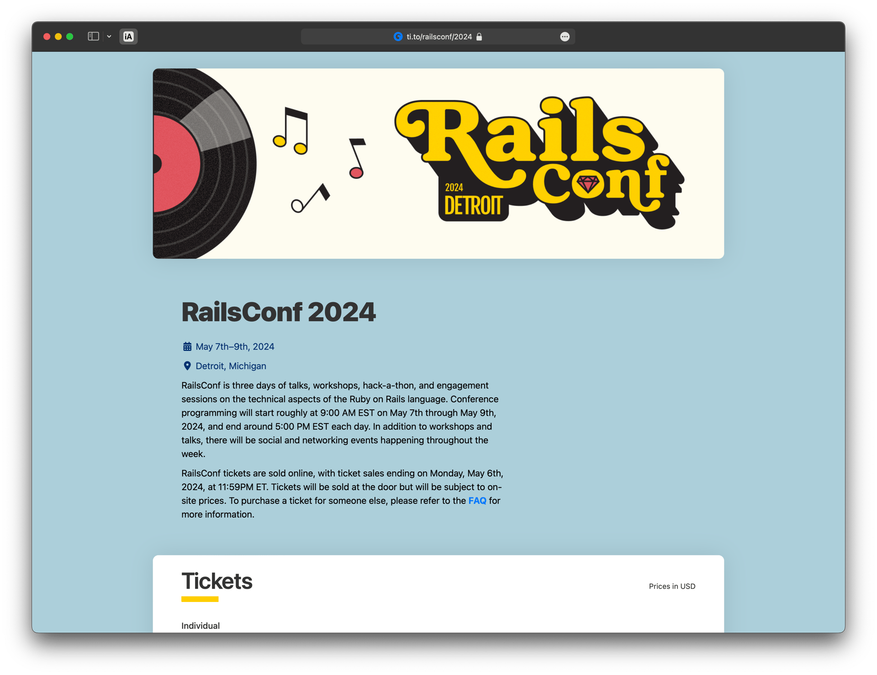Open the ellipsis page options button
The height and width of the screenshot is (675, 877).
565,37
